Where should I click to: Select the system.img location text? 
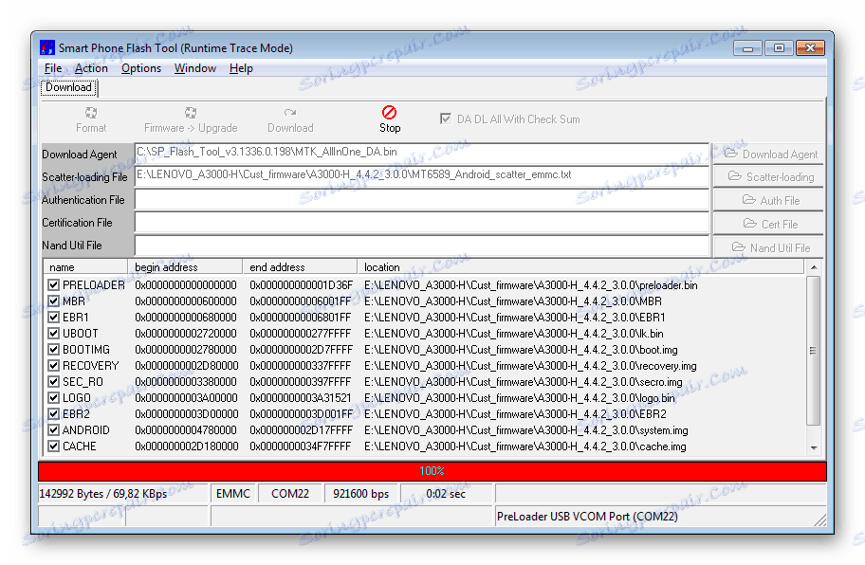(x=525, y=430)
